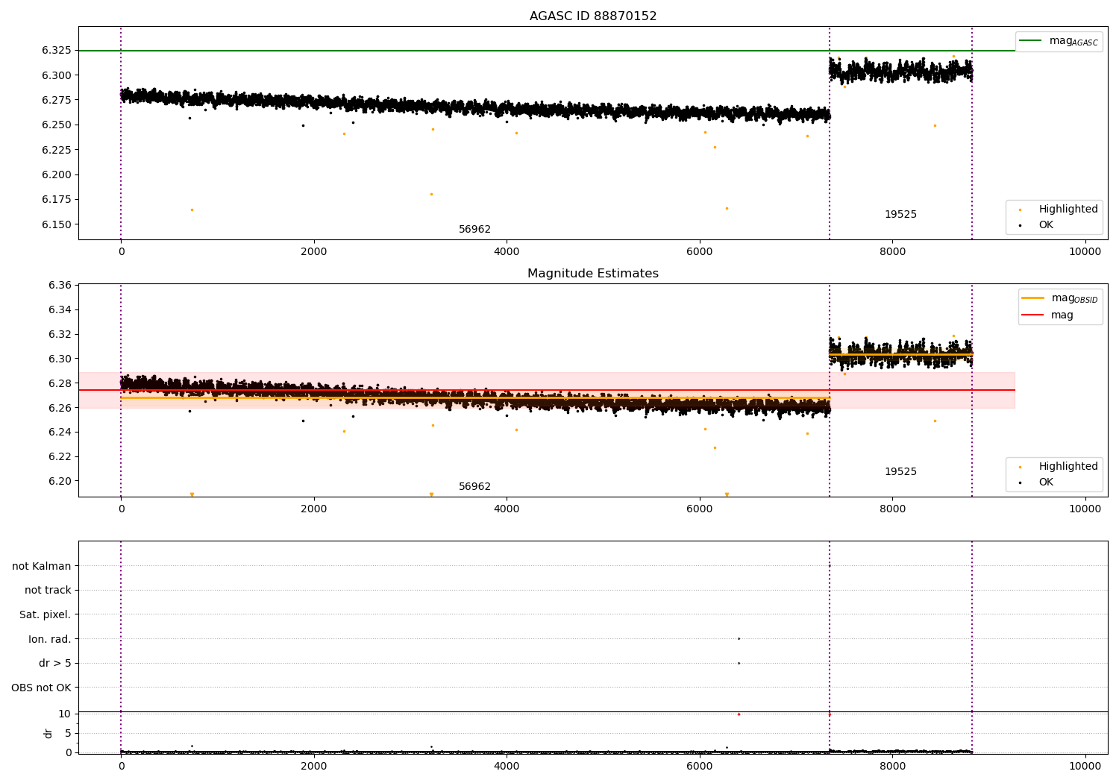
Task: Click the title 'AGASC ID 88870152'
Action: pos(593,16)
